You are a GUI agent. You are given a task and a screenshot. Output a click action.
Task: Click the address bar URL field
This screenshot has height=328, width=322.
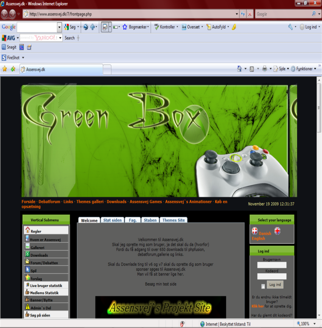click(130, 14)
